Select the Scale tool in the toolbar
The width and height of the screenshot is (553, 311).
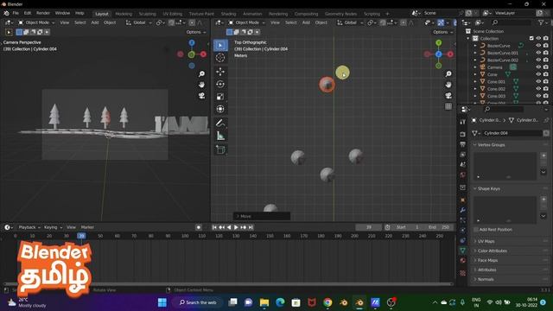point(220,97)
